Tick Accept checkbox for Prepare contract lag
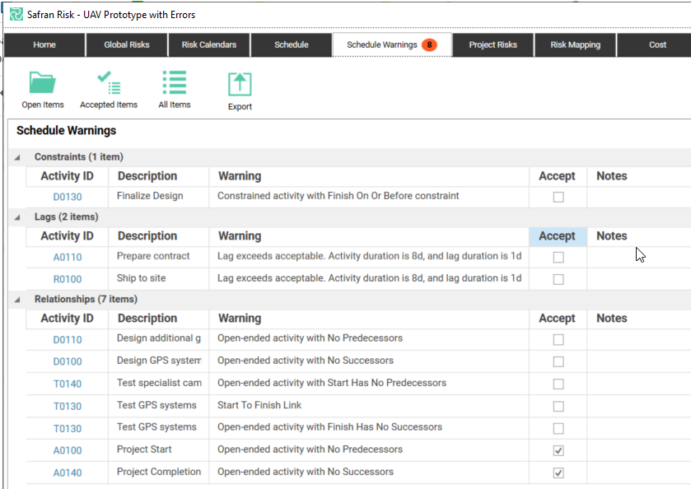The height and width of the screenshot is (489, 691). (x=558, y=257)
